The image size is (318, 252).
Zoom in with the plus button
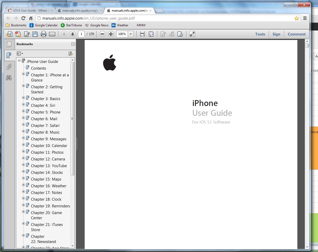111,34
